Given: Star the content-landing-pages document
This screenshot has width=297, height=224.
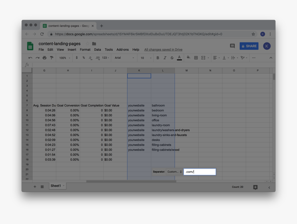Looking at the screenshot, I should click(87, 44).
